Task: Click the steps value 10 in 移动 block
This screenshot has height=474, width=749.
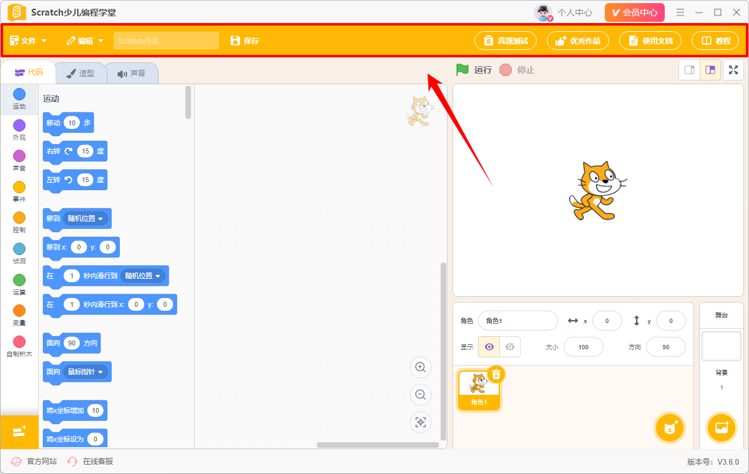Action: pyautogui.click(x=72, y=123)
